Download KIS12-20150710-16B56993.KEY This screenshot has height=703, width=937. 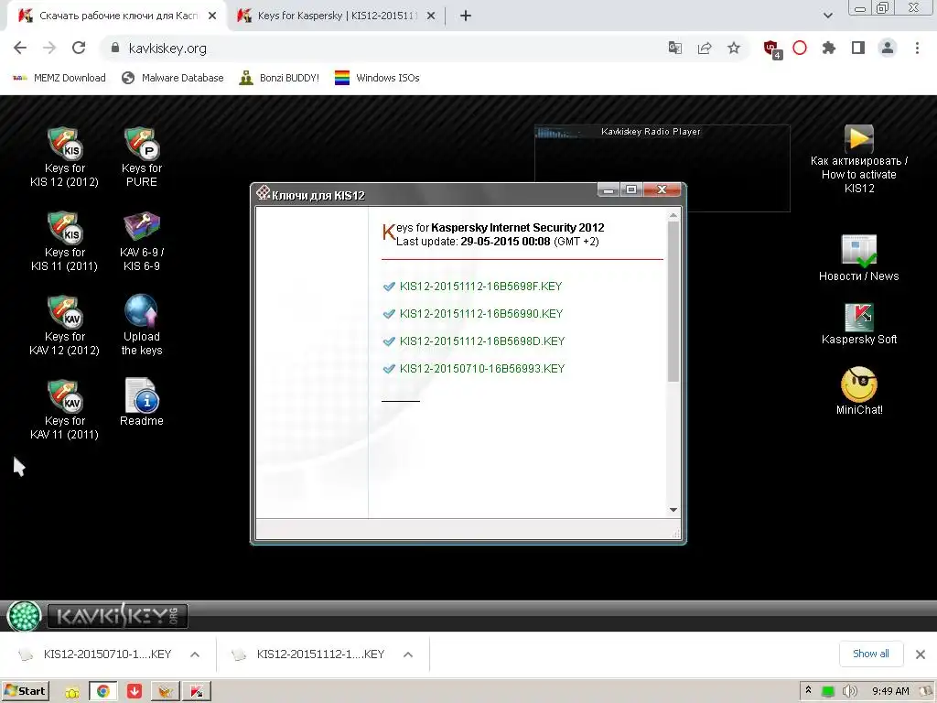coord(481,369)
